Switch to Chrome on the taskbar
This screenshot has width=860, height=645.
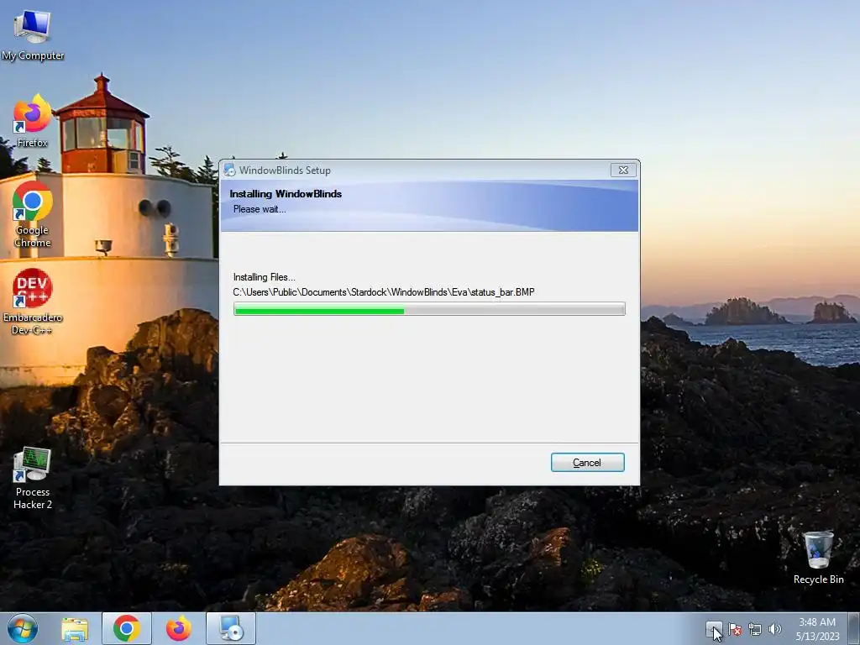point(127,628)
